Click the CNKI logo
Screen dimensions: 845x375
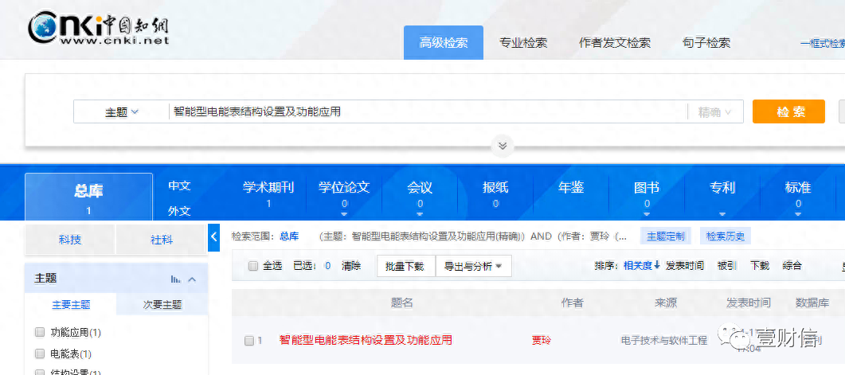(x=100, y=28)
